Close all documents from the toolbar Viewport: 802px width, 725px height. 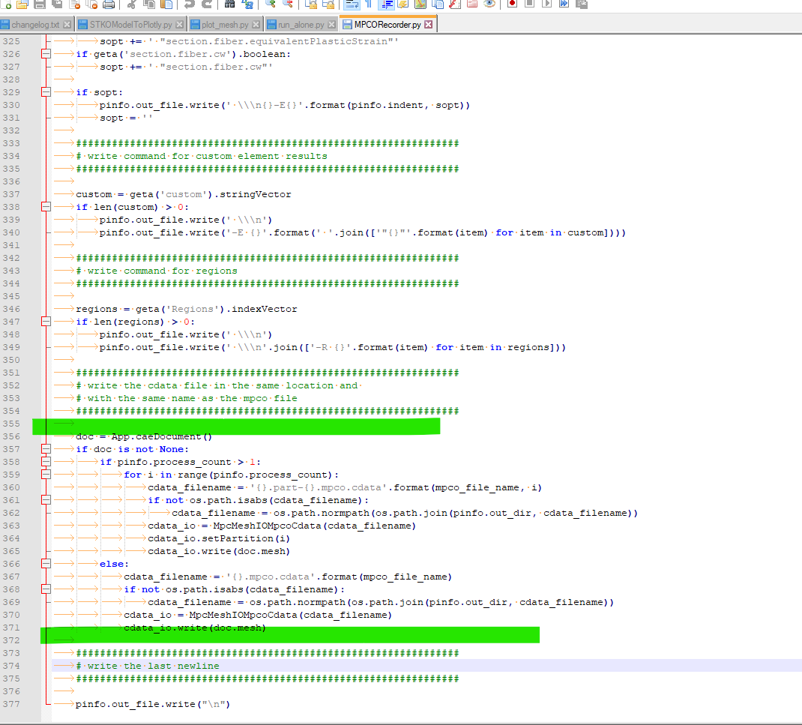(x=92, y=4)
